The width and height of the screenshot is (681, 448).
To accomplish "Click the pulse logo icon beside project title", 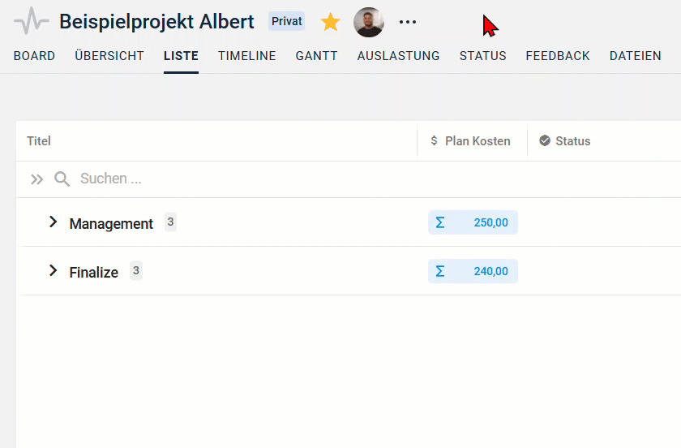I will coord(32,22).
